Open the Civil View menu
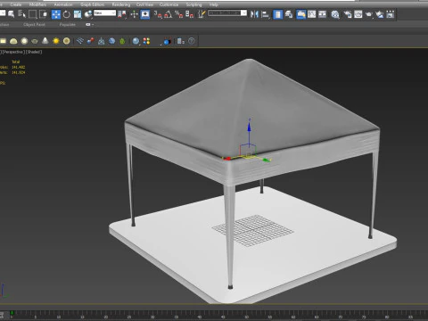428x321 pixels. tap(144, 4)
